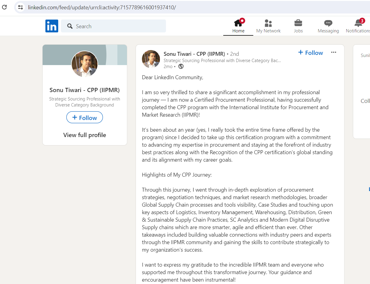The image size is (370, 284).
Task: Click the globe visibility icon under author
Action: pos(181,66)
